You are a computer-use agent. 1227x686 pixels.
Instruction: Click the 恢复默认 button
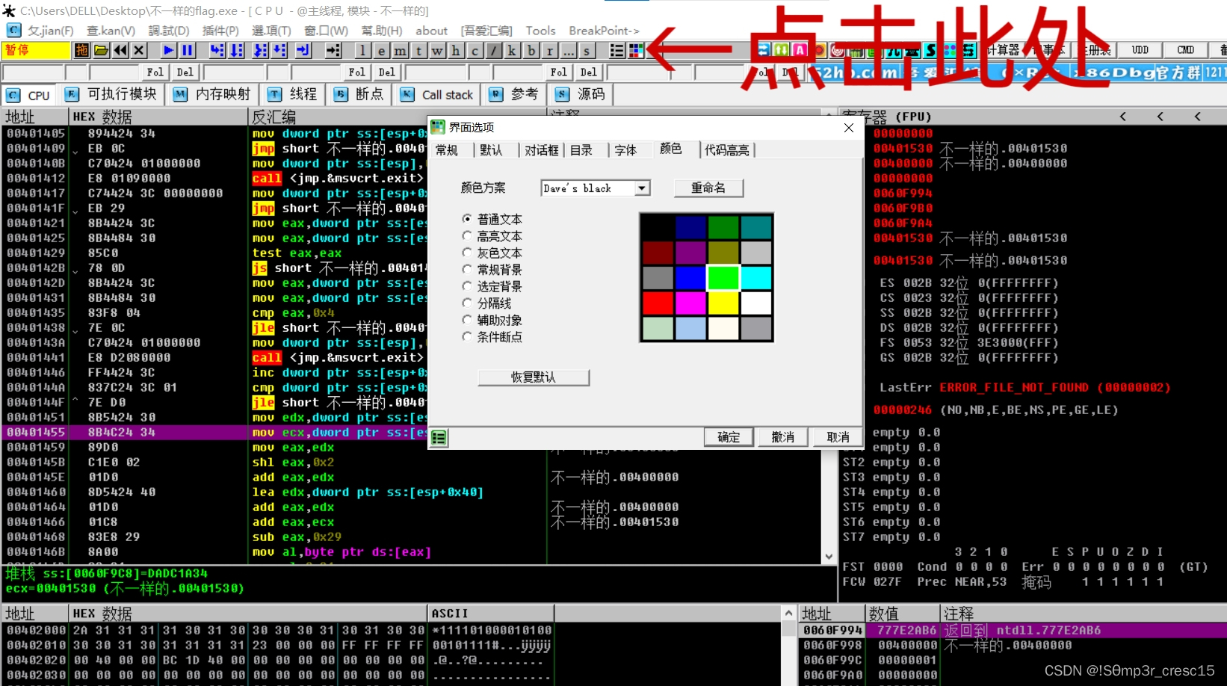click(x=534, y=377)
